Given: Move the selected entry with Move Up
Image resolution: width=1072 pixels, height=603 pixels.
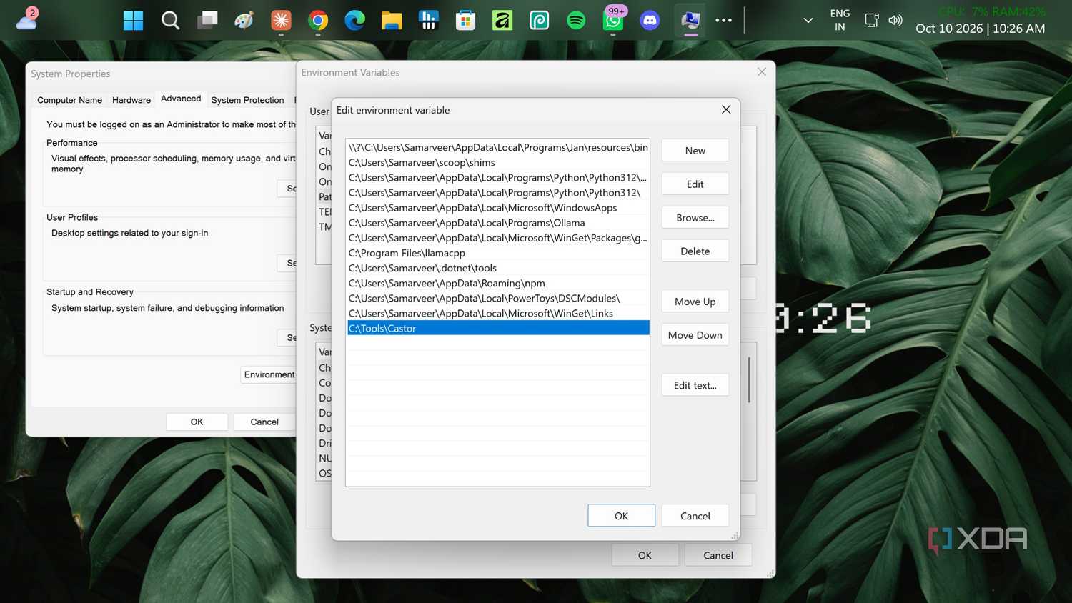Looking at the screenshot, I should 695,301.
